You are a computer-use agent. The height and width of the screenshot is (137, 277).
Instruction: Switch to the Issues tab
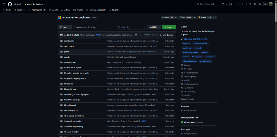coord(19,10)
